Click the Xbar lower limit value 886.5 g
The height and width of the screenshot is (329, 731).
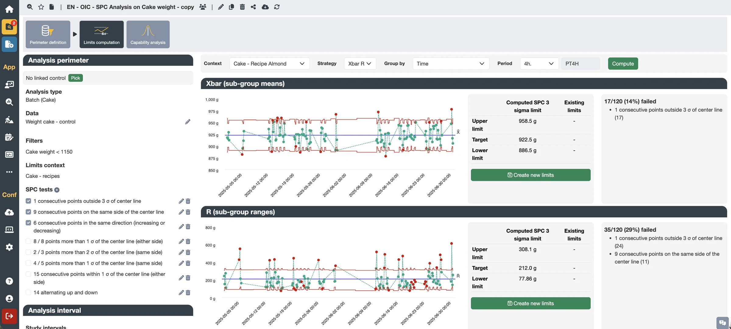(528, 150)
